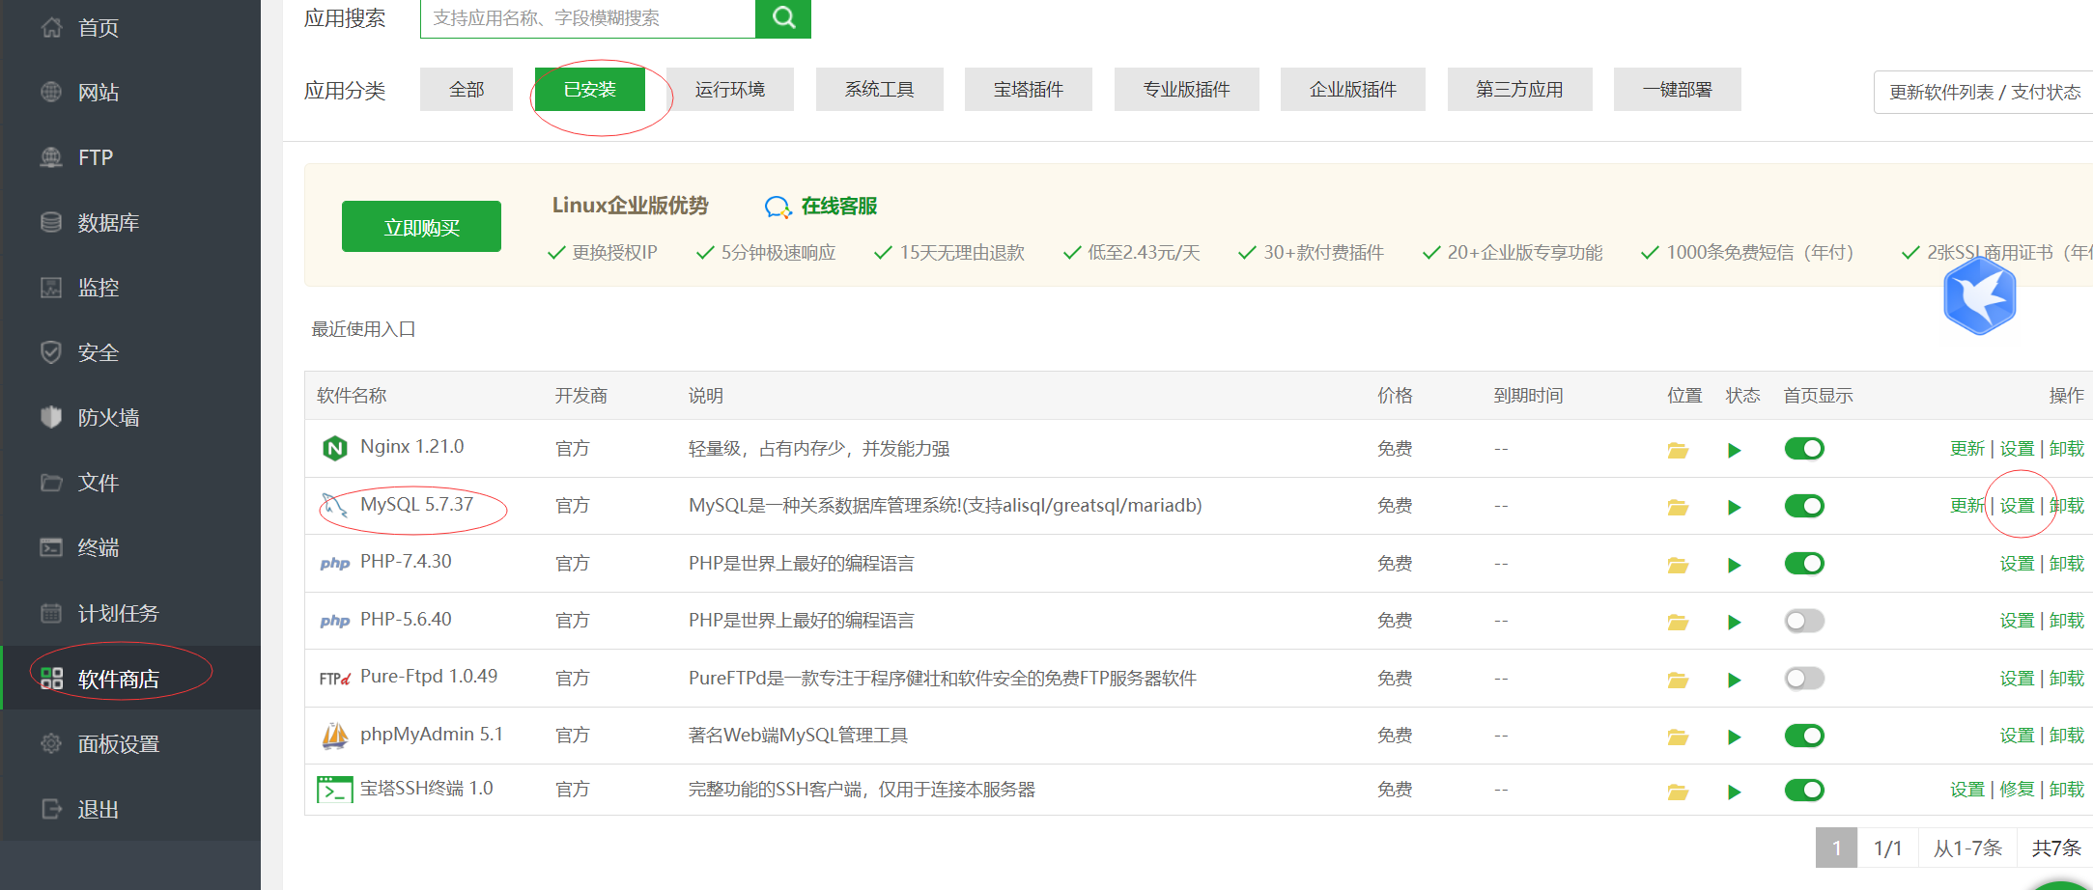Open 设置 for phpMyAdmin 5.1
This screenshot has width=2093, height=890.
pos(2017,736)
